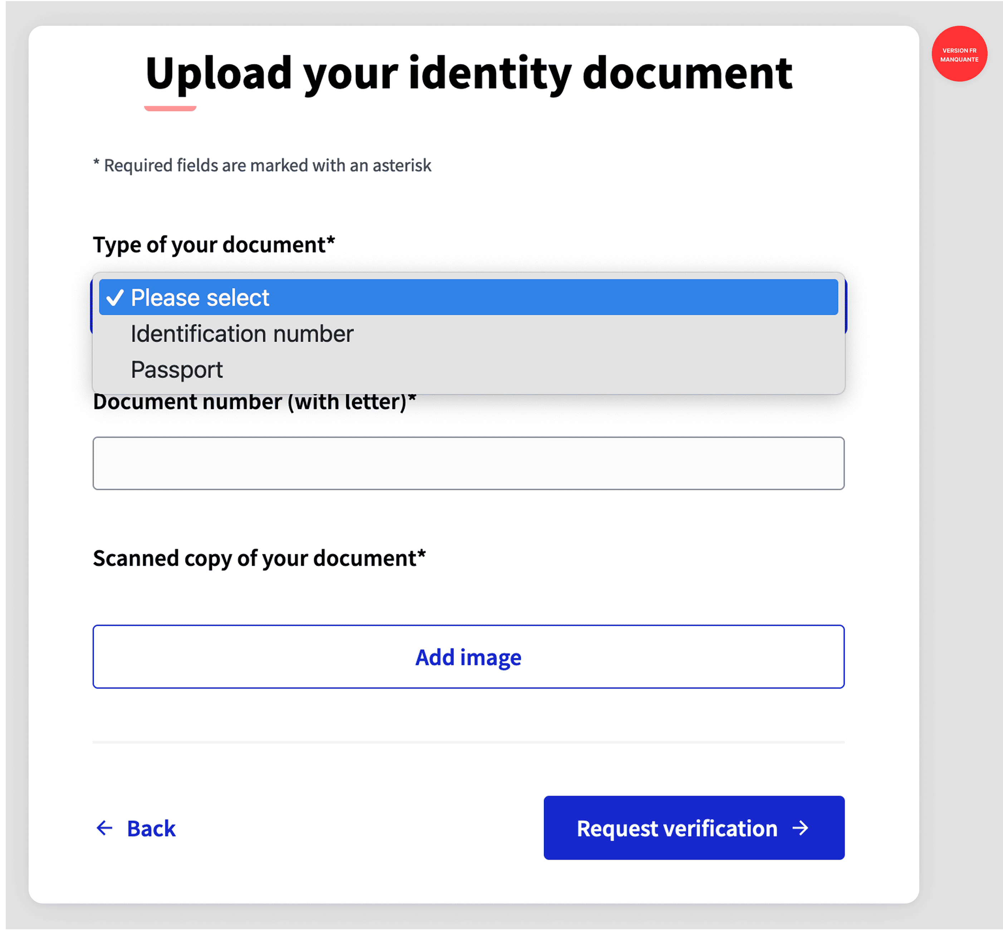Open the Add image upload button
This screenshot has width=1003, height=935.
(x=468, y=657)
